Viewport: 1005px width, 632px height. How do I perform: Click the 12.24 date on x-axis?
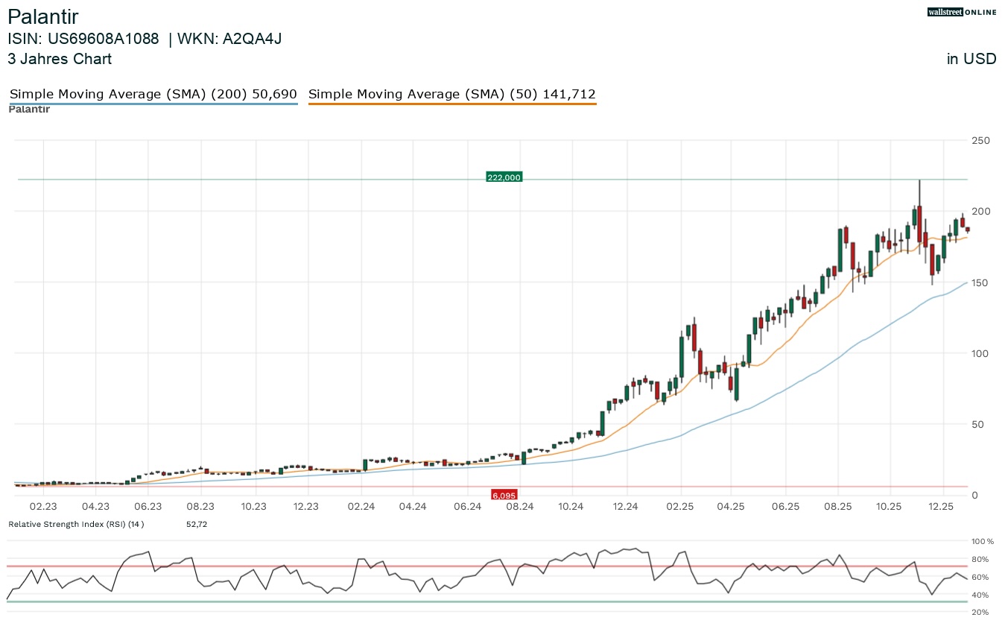626,507
